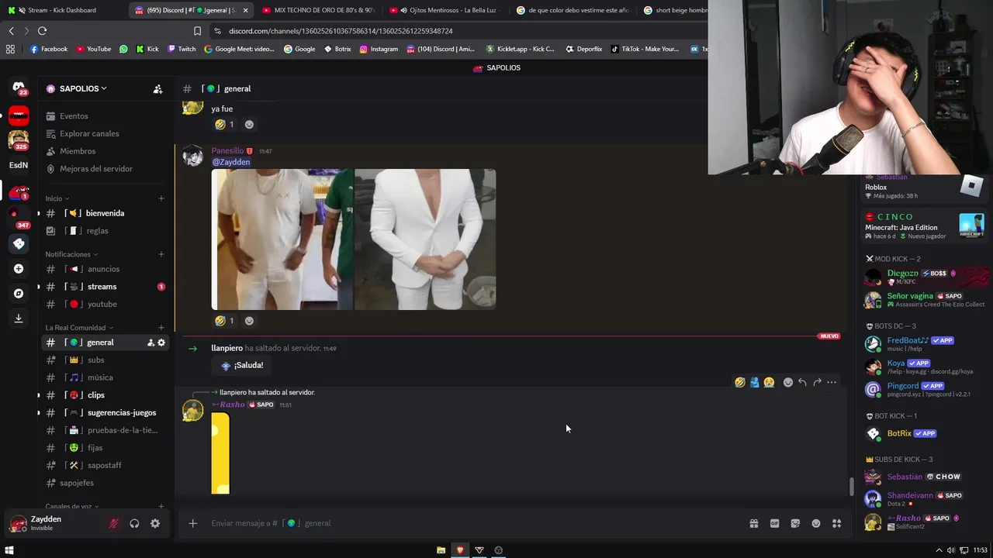Click browser back arrow
Viewport: 993px width, 558px height.
point(11,31)
